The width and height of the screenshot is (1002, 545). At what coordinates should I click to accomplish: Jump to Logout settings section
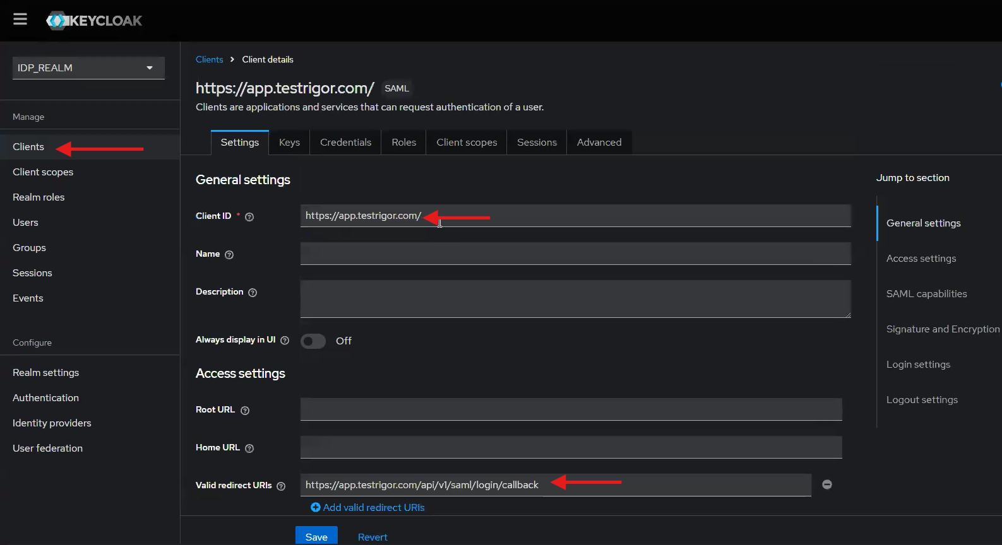pos(922,400)
